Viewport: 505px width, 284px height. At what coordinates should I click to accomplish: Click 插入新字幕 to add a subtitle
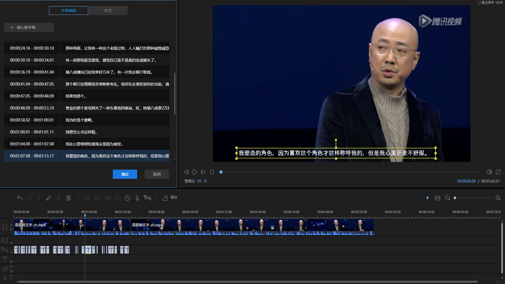pos(29,28)
